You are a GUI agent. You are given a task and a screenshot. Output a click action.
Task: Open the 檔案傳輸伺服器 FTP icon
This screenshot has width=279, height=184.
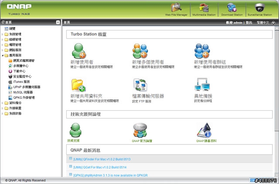coord(140,85)
